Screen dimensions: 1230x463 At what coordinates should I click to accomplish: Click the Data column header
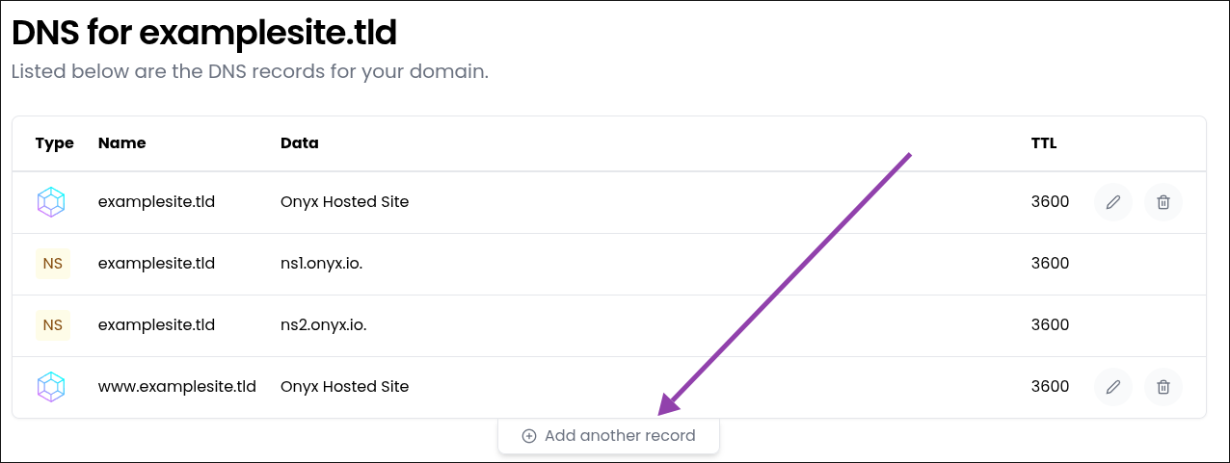pyautogui.click(x=299, y=143)
